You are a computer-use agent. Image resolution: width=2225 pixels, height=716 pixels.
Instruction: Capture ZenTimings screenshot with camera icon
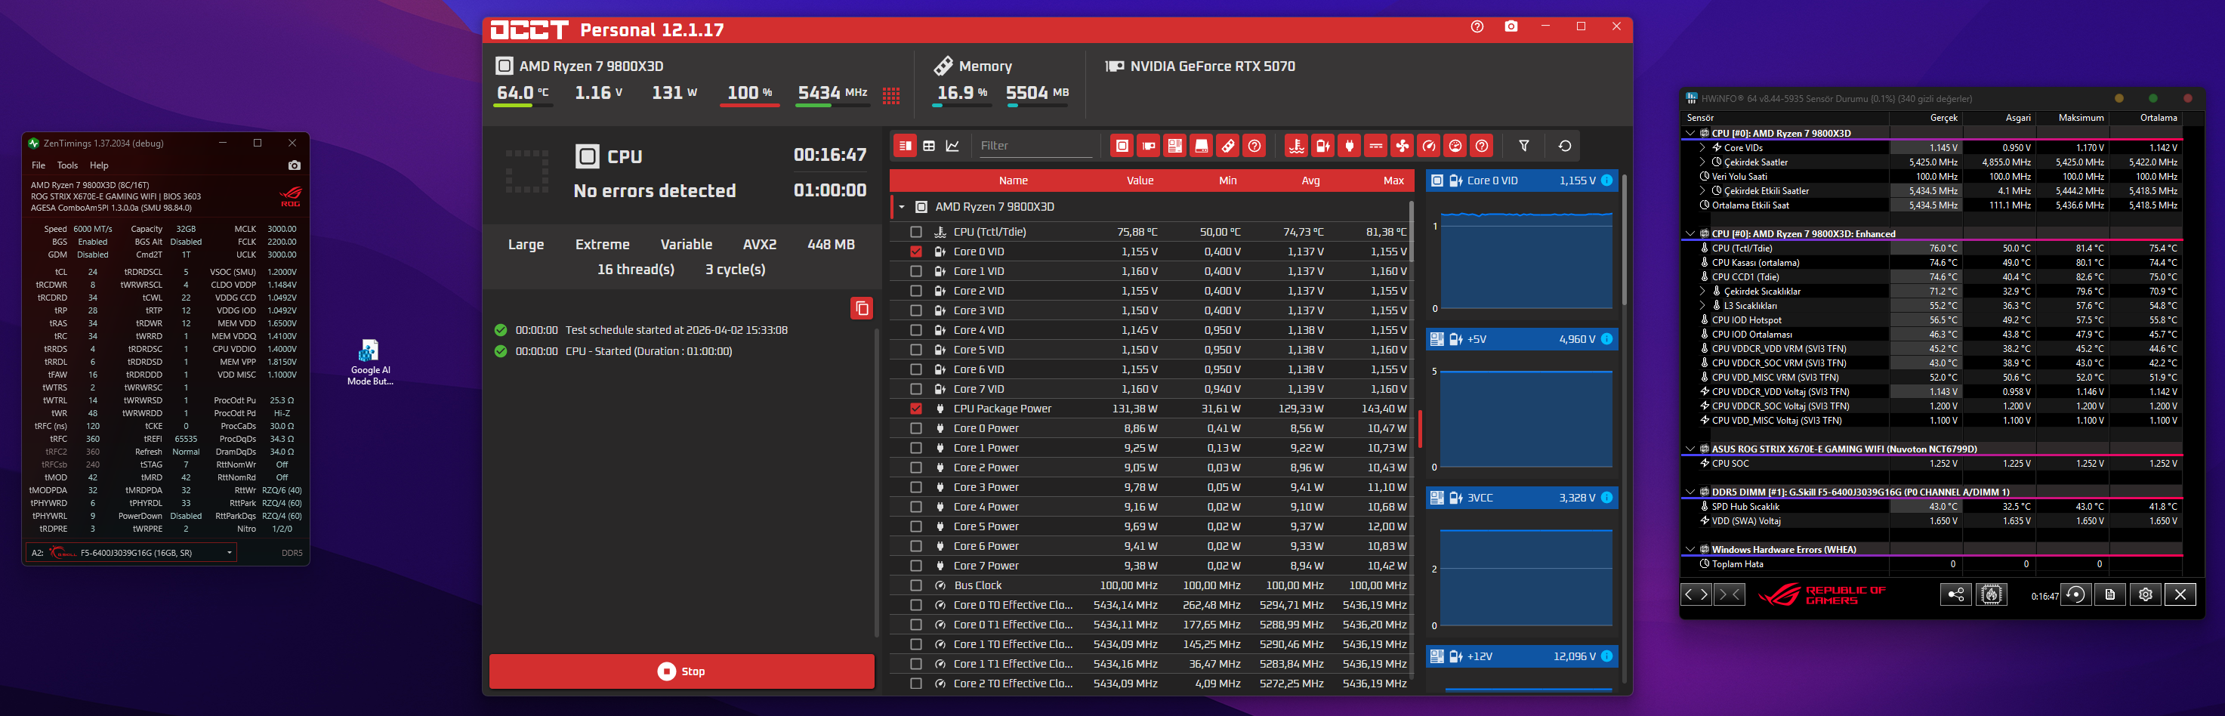pyautogui.click(x=295, y=165)
